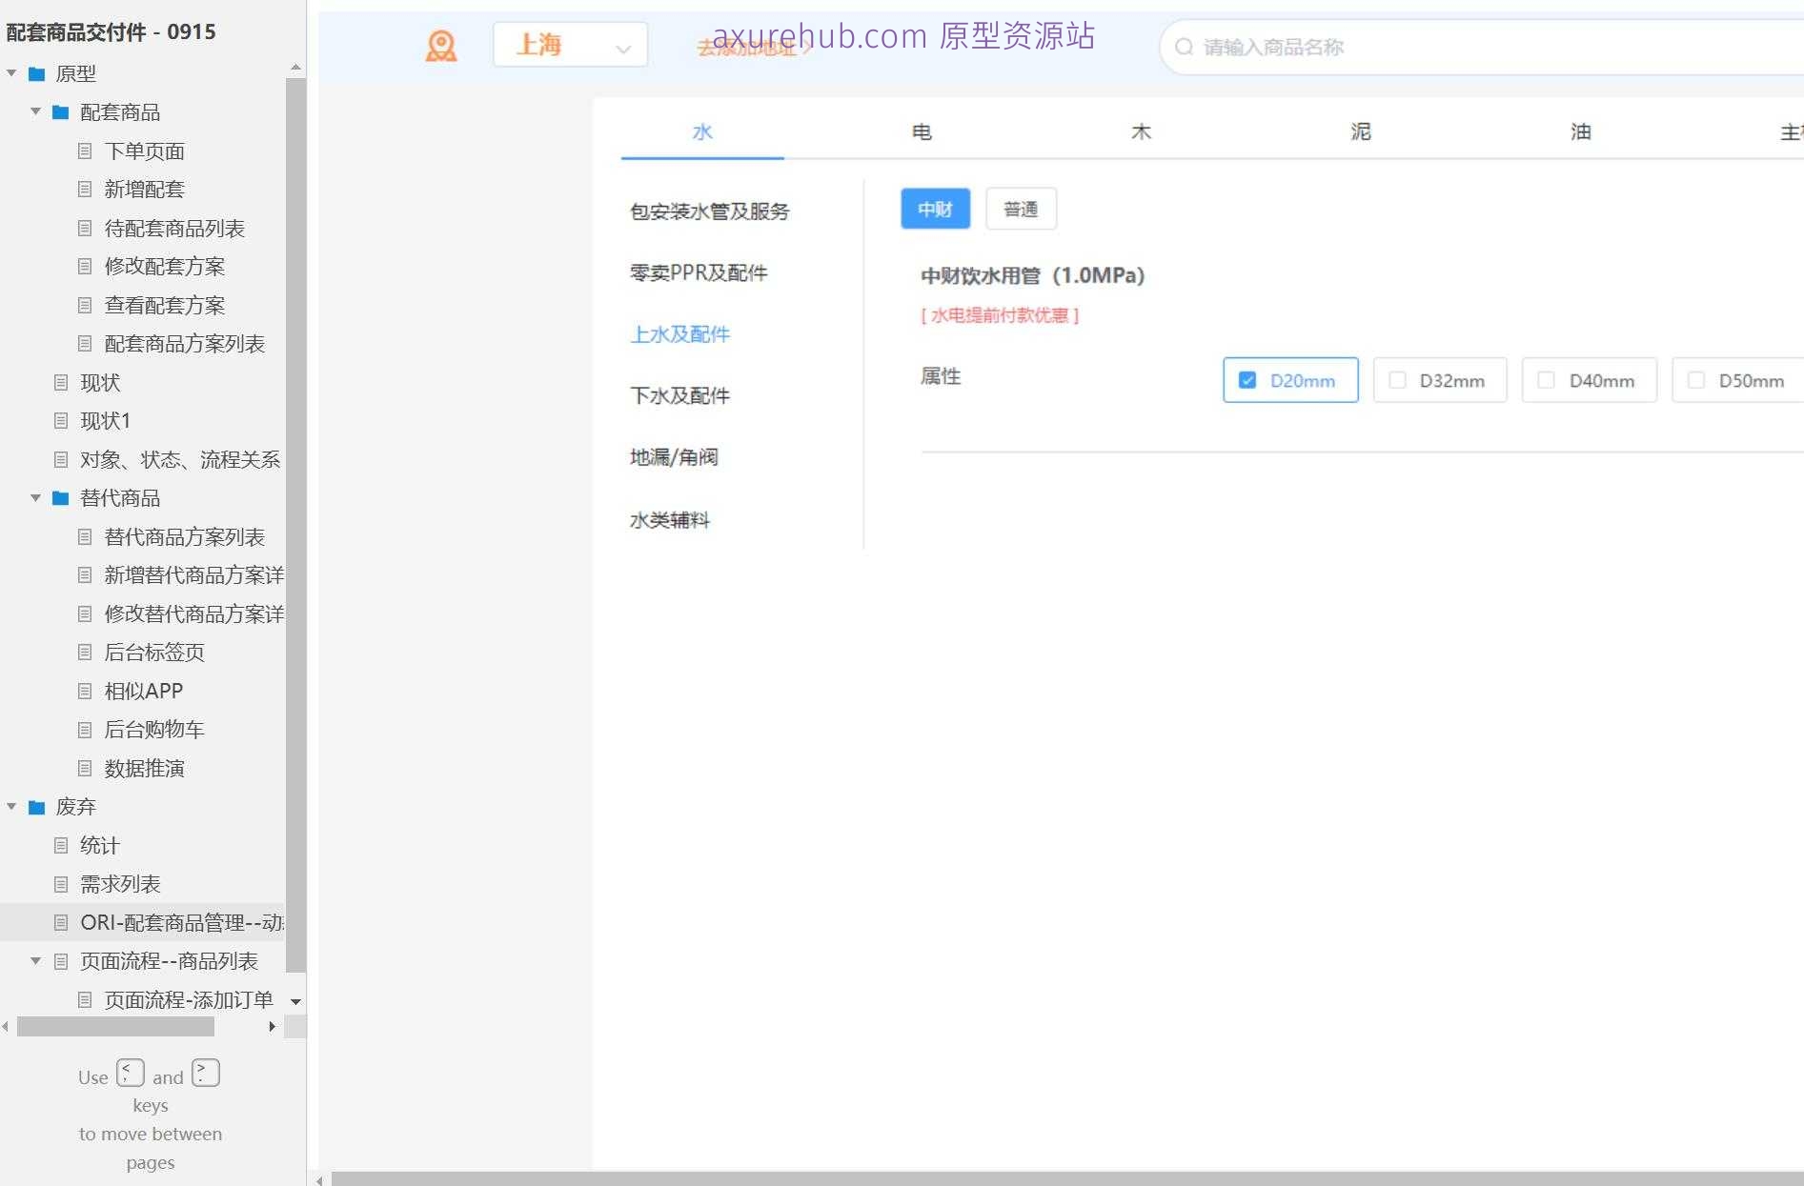This screenshot has width=1804, height=1186.
Task: Uncheck the D20mm checkbox
Action: click(x=1247, y=379)
